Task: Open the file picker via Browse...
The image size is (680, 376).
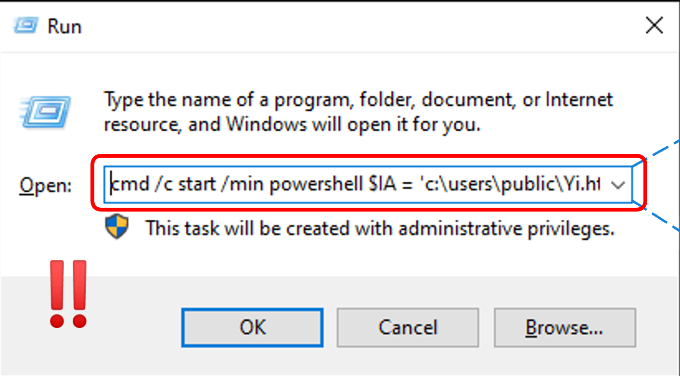Action: tap(565, 327)
